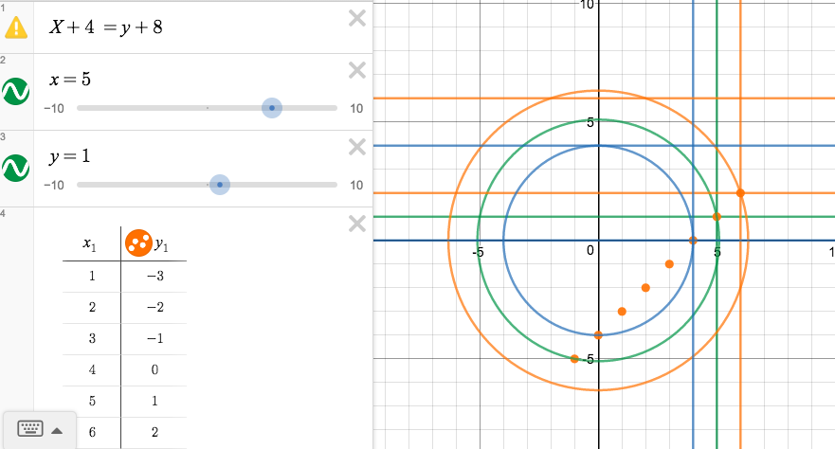
Task: Delete the X+4=y+8 expression
Action: point(357,18)
